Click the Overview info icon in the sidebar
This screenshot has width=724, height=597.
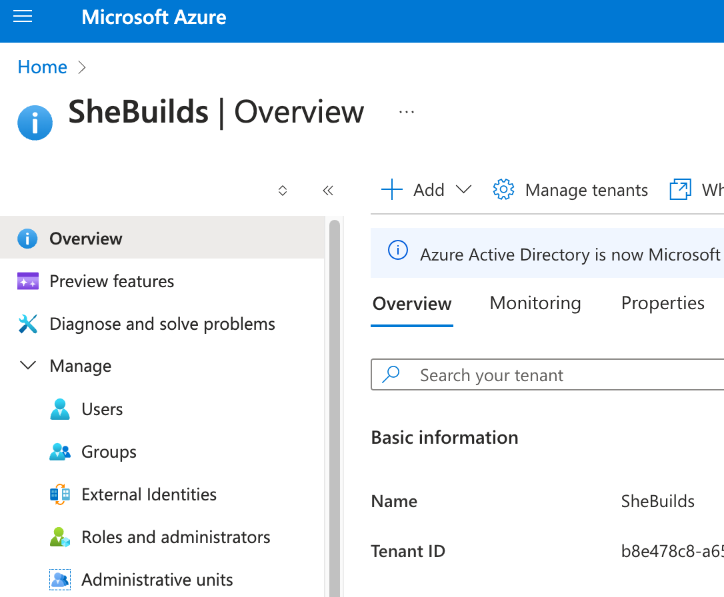coord(27,239)
